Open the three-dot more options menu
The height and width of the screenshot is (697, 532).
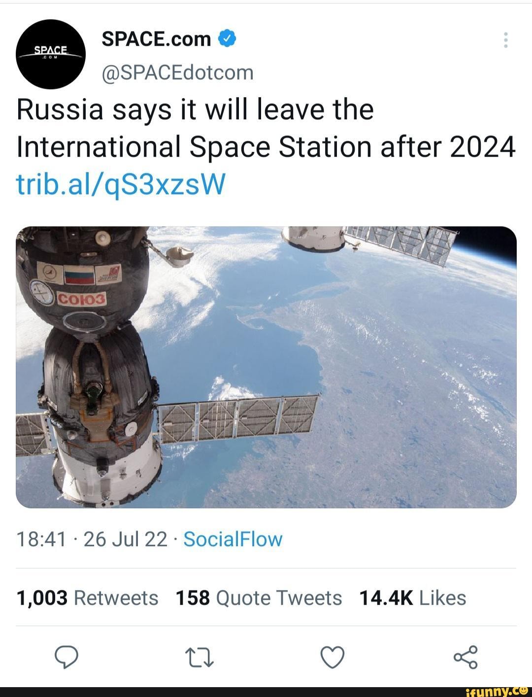[505, 40]
